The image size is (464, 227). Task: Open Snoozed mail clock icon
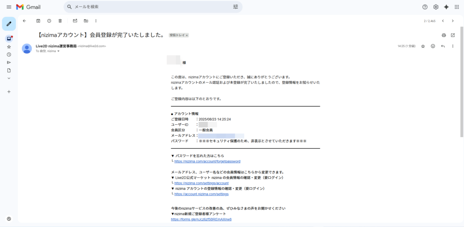coord(9,55)
